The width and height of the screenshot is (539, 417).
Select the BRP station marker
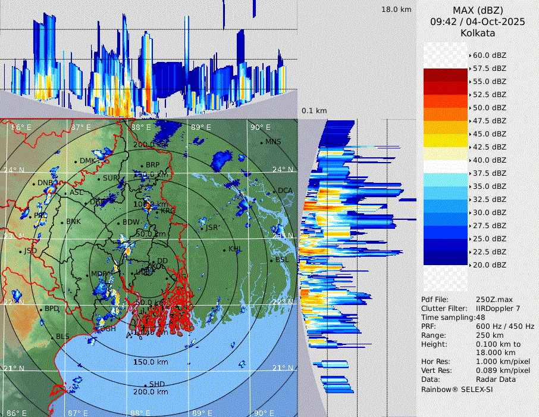click(x=142, y=166)
